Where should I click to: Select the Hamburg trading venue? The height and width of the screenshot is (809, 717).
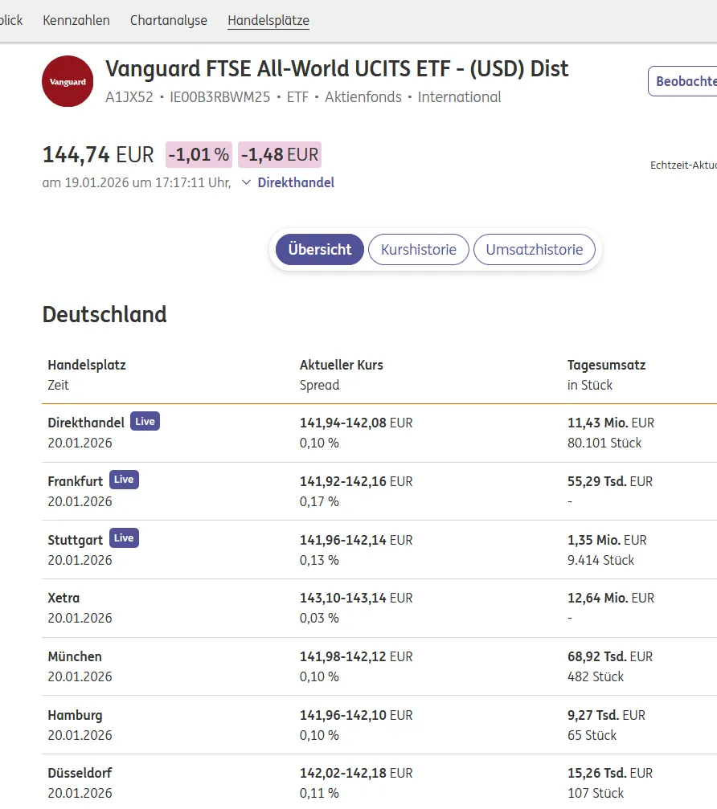75,715
